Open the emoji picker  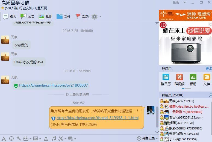[x=11, y=138]
